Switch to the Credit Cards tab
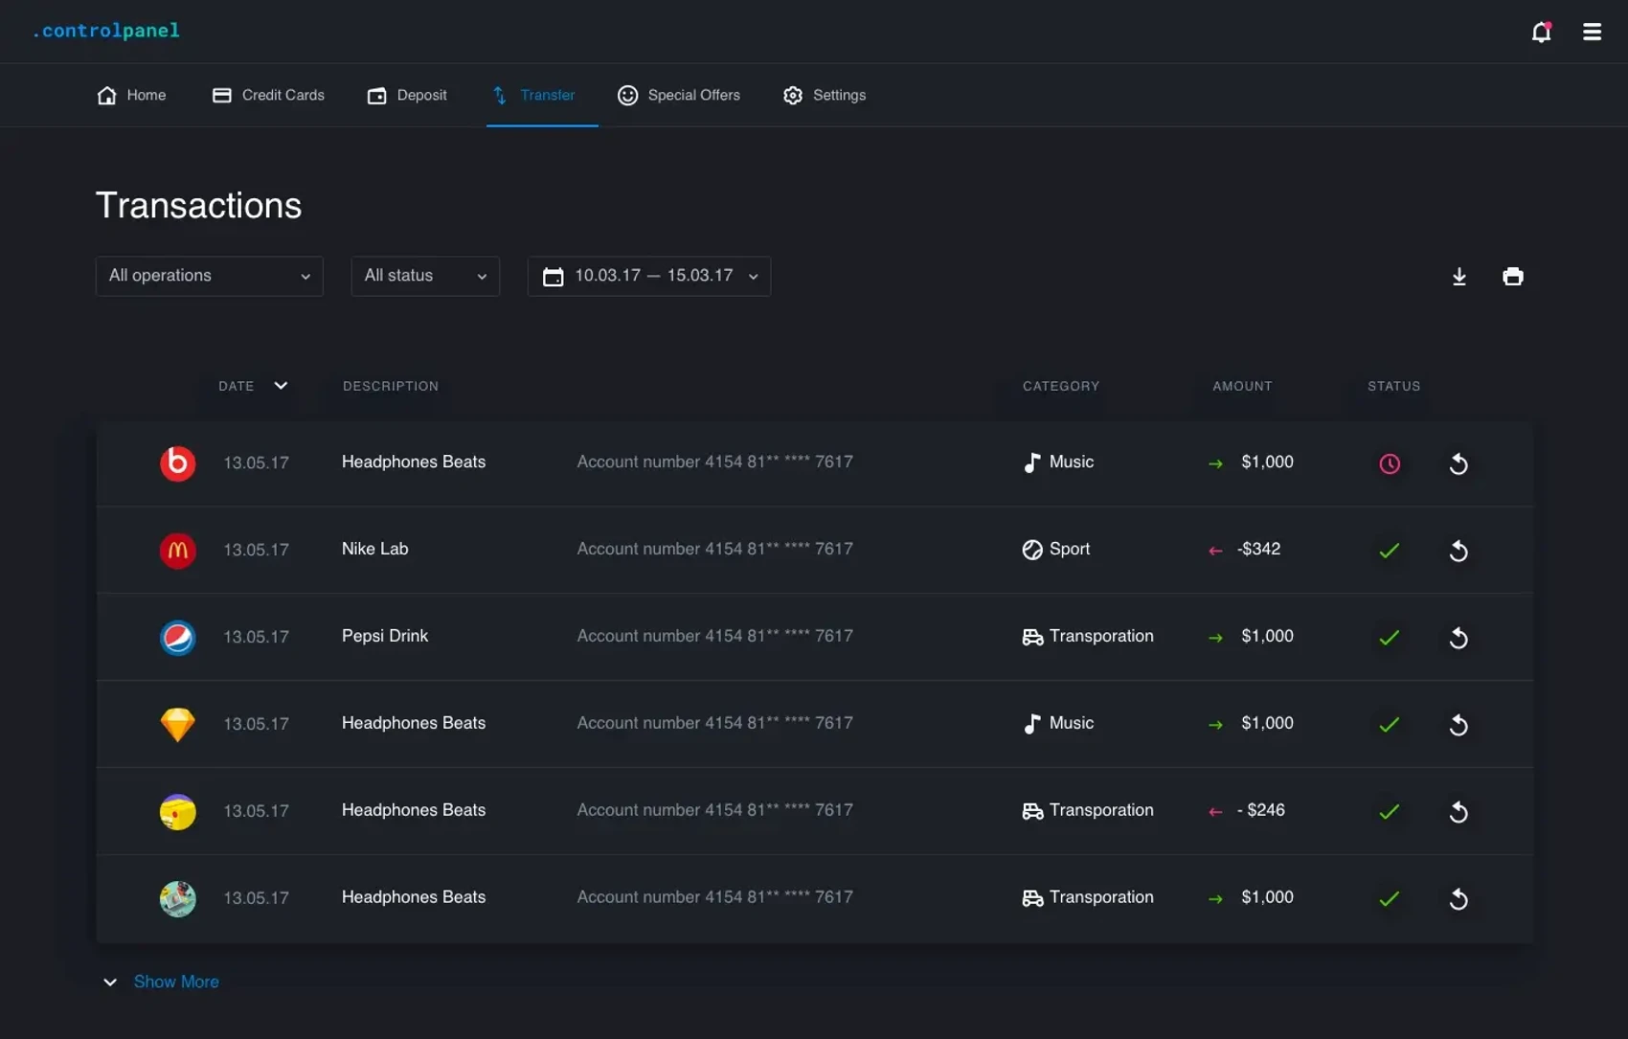 point(267,95)
